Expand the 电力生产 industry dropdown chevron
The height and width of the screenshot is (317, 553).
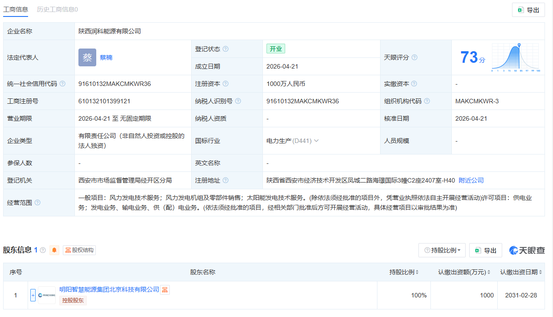[316, 141]
